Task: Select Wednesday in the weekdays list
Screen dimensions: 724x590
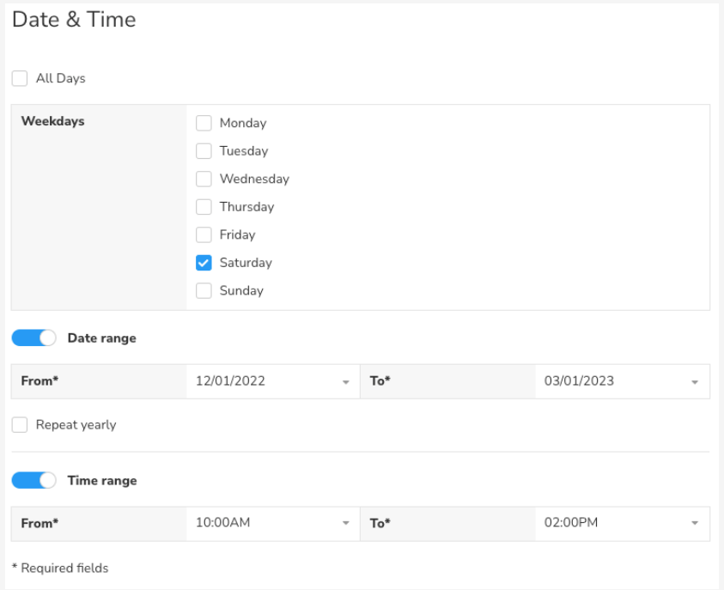Action: pyautogui.click(x=204, y=179)
